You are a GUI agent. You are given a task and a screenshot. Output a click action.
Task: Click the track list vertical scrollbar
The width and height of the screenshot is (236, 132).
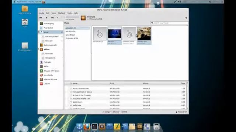(187, 96)
